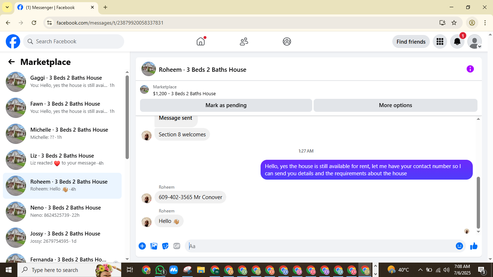Open a new browser tab

tap(105, 7)
